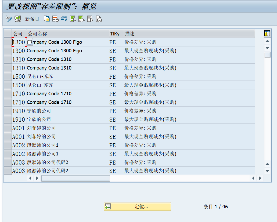Click right arrow of company-name horizontal scrollbar

tap(37, 178)
